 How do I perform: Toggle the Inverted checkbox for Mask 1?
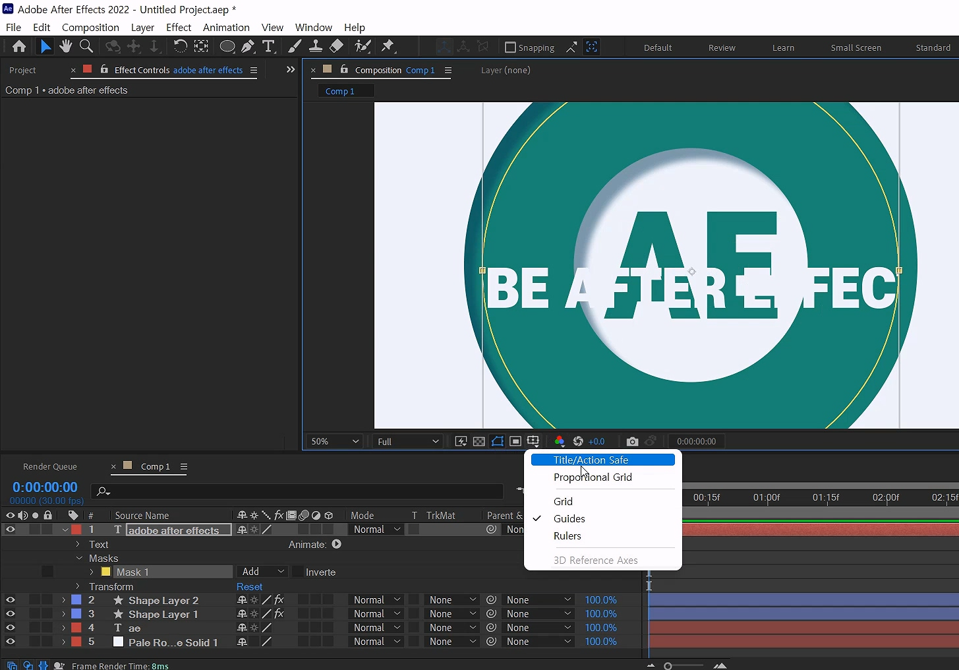point(298,572)
